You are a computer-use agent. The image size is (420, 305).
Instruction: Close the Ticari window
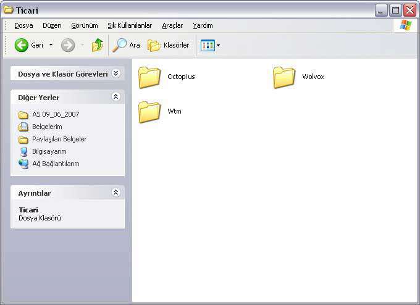click(410, 10)
